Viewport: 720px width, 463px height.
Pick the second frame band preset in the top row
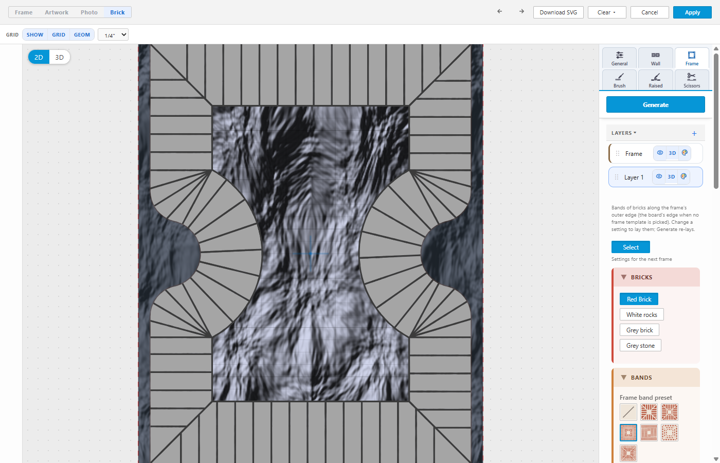(x=649, y=412)
